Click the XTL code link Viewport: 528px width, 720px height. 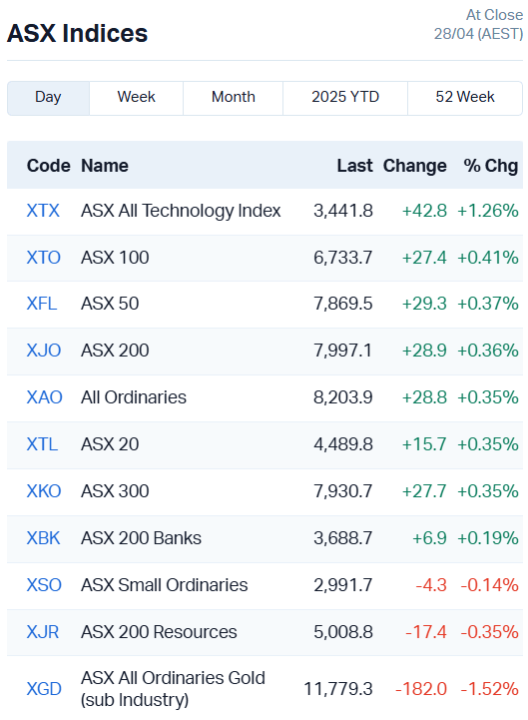(x=42, y=444)
